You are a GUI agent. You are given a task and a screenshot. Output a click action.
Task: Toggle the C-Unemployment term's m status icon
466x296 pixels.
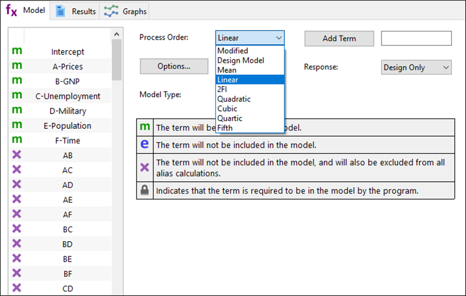17,95
